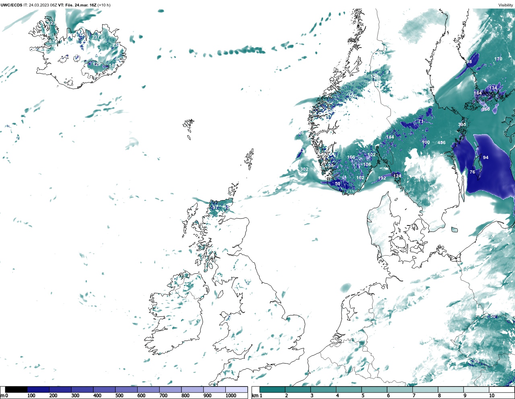Click the 7–8 km legend swatch
Screen dimensions: 515x399
425,390
